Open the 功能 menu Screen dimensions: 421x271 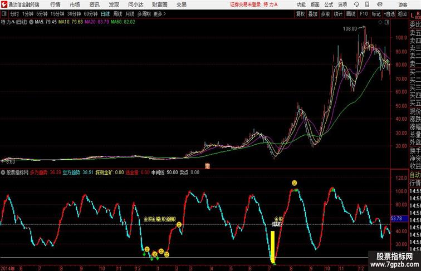point(301,4)
